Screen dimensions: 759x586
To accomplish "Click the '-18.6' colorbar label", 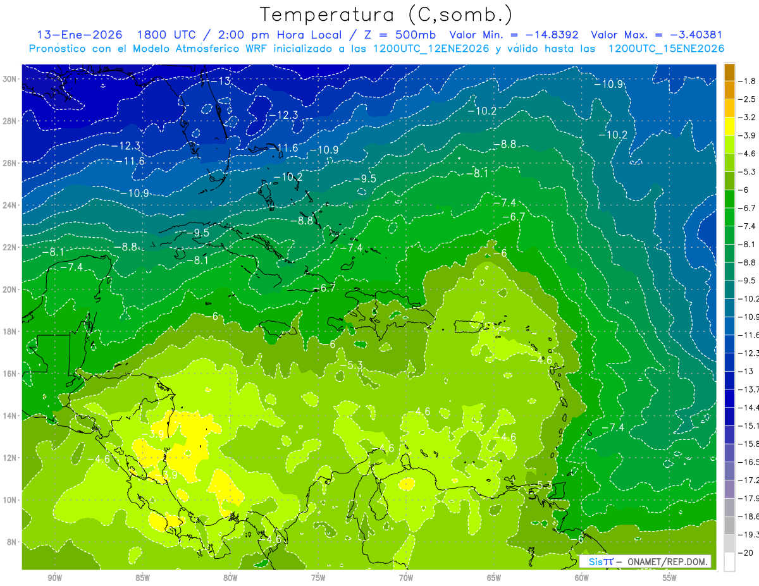I will 750,516.
